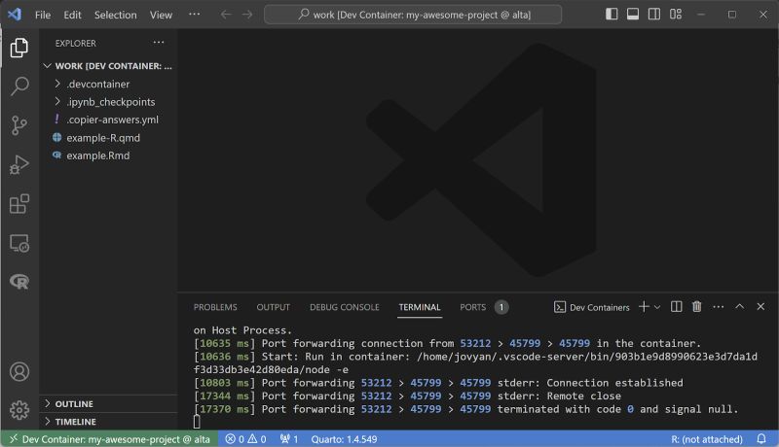This screenshot has height=447, width=779.
Task: Toggle the secondary side bar layout icon
Action: [654, 14]
